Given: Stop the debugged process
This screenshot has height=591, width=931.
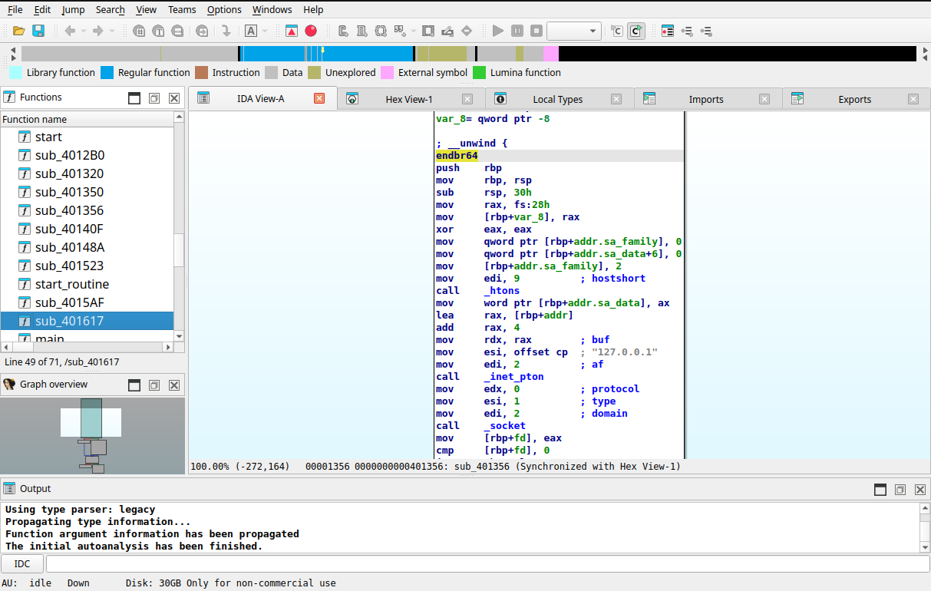Looking at the screenshot, I should [x=536, y=31].
